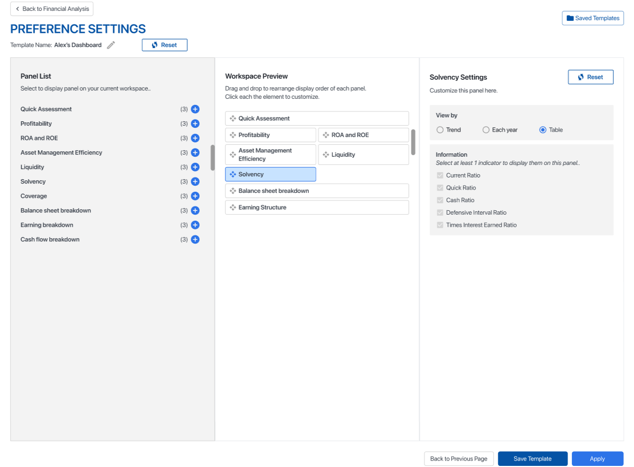
Task: Click plus icon next to Cash flow breakdown
Action: [195, 239]
